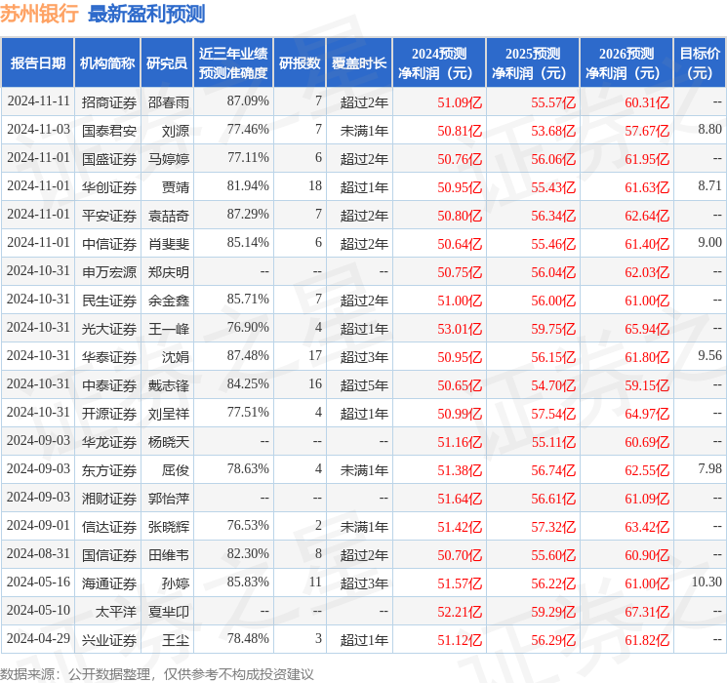Click researcher name 袁喆奇
The width and height of the screenshot is (727, 683).
pyautogui.click(x=169, y=216)
